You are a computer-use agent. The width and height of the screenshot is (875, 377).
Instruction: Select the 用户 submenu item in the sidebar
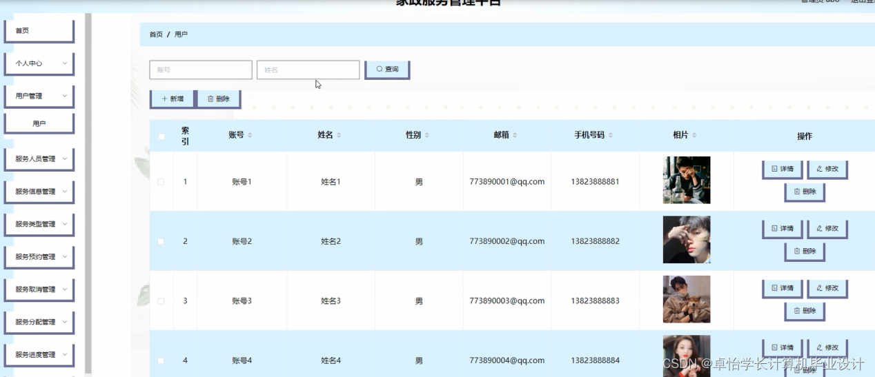pos(39,123)
